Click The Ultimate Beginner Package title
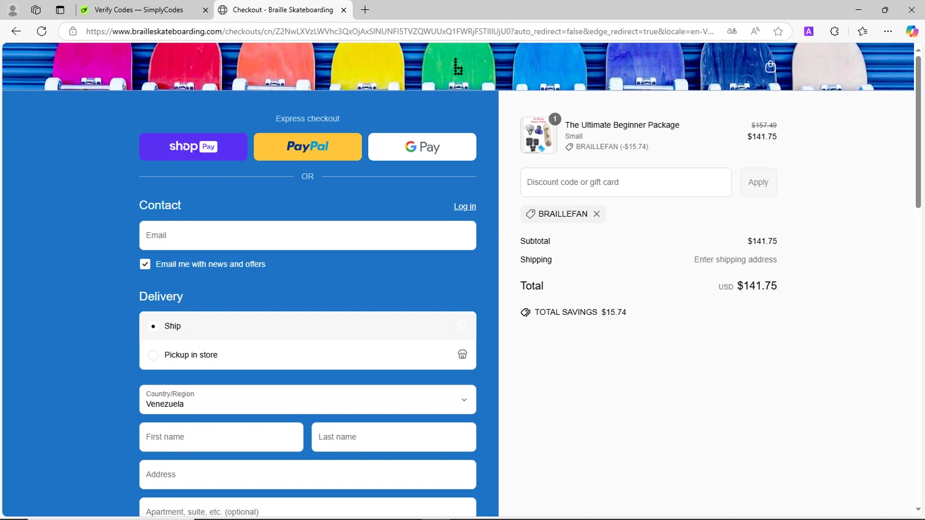Screen dimensions: 925x520 pos(622,125)
